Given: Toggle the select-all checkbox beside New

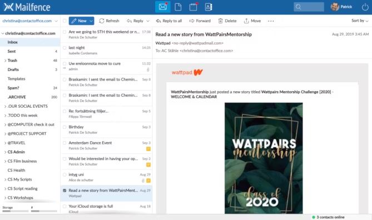Looking at the screenshot, I should (65, 21).
